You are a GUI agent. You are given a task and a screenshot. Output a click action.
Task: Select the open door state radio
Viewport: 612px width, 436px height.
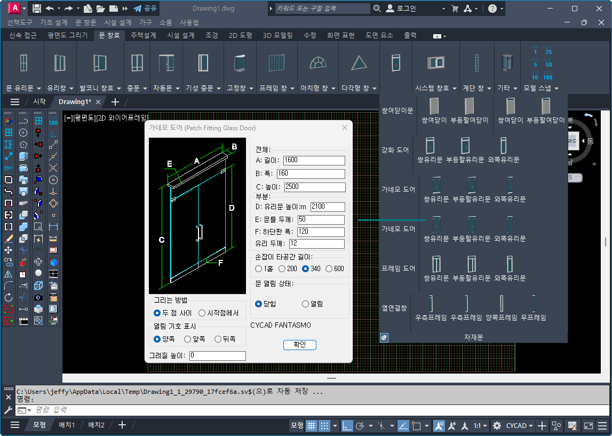tap(306, 304)
